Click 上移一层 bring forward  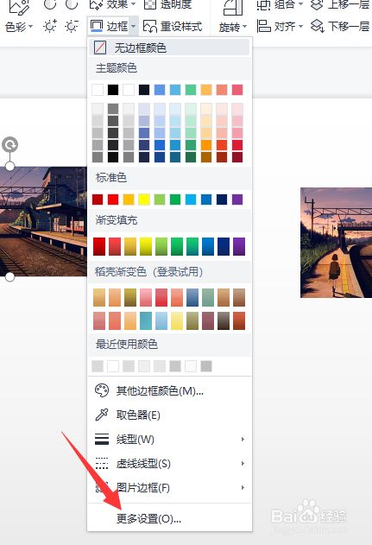(340, 4)
